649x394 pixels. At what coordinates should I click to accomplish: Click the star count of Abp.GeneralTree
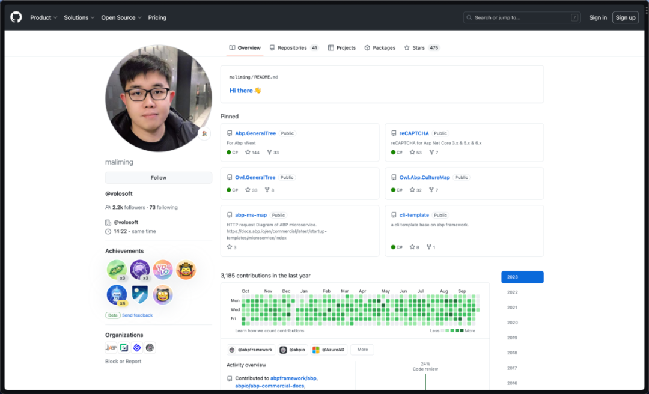pyautogui.click(x=252, y=153)
